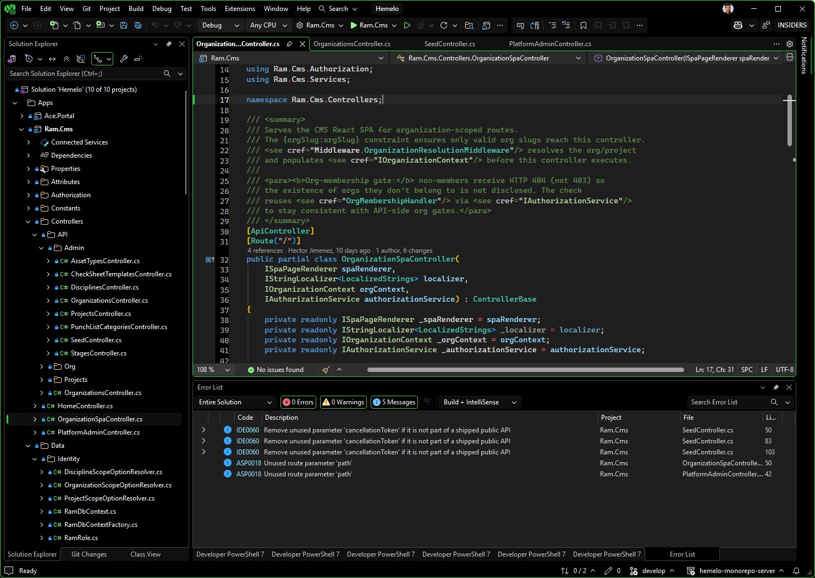This screenshot has width=815, height=578.
Task: Open the 108 % zoom dropdown
Action: (214, 370)
